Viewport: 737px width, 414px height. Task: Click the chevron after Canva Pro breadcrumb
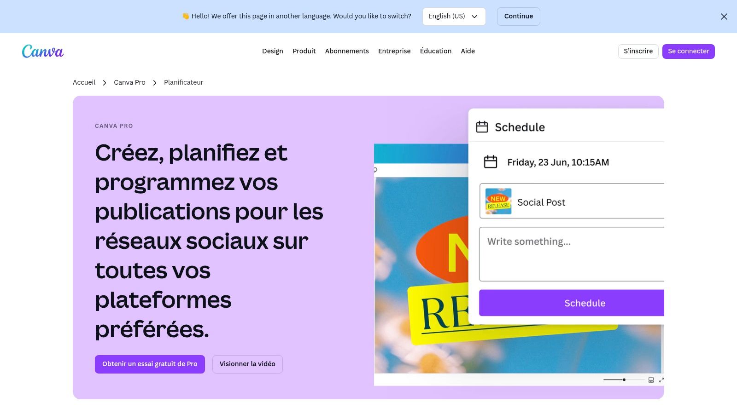coord(154,82)
